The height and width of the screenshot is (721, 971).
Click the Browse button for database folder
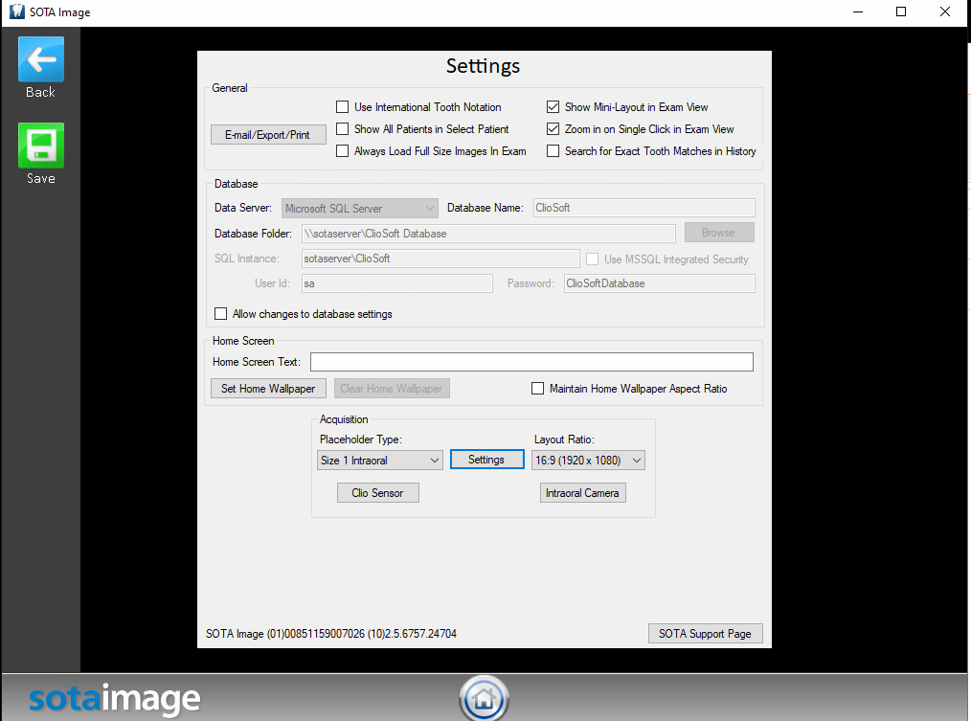pyautogui.click(x=719, y=233)
